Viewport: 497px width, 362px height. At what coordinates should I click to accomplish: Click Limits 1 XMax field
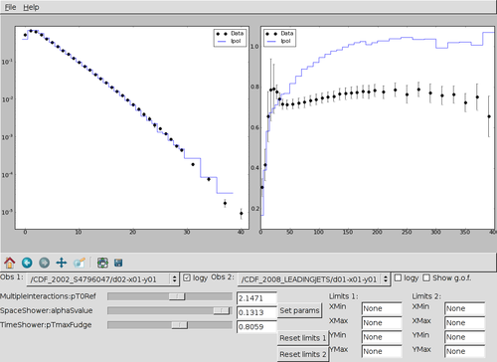pyautogui.click(x=382, y=323)
